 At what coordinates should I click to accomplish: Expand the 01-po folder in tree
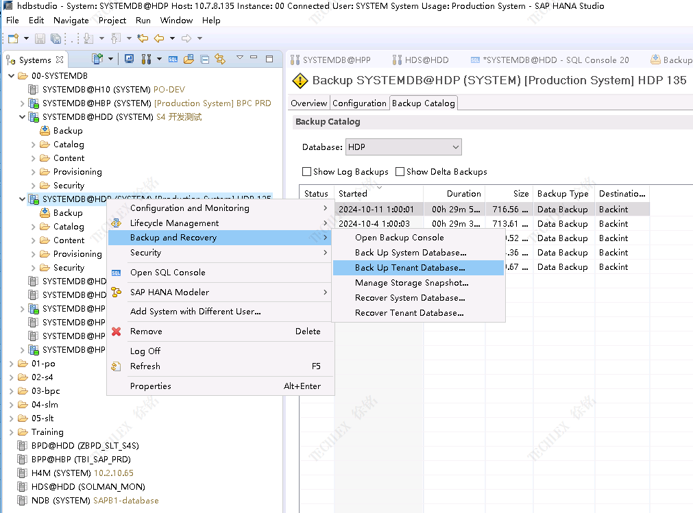12,364
